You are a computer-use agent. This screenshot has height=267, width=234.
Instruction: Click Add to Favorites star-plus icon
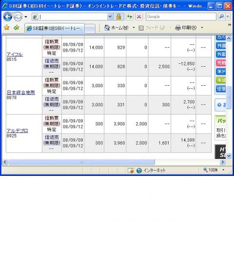pyautogui.click(x=17, y=27)
